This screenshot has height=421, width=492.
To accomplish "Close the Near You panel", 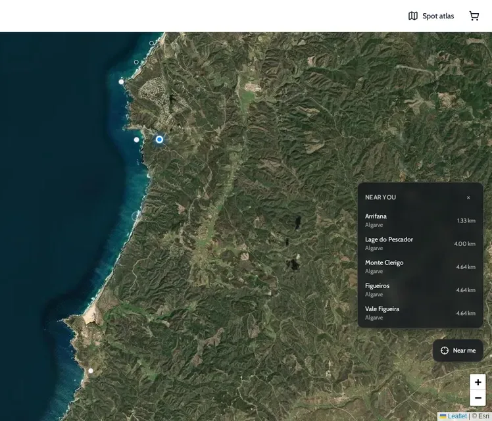I will click(468, 197).
